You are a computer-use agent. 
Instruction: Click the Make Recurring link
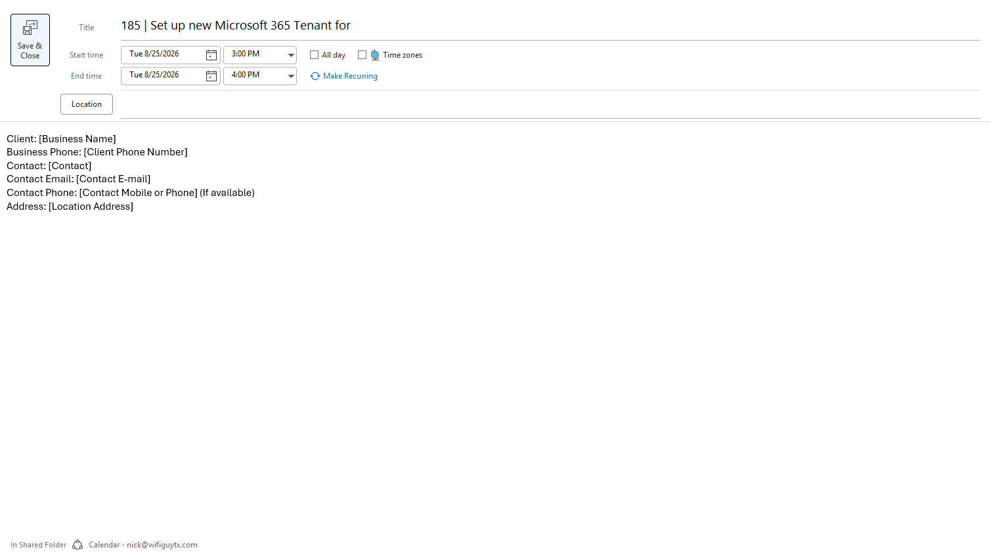[x=350, y=76]
